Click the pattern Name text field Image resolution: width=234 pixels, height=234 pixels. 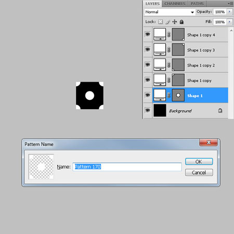[x=127, y=167]
